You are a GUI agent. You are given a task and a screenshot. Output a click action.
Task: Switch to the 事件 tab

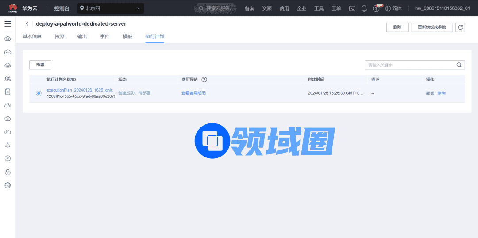click(104, 37)
